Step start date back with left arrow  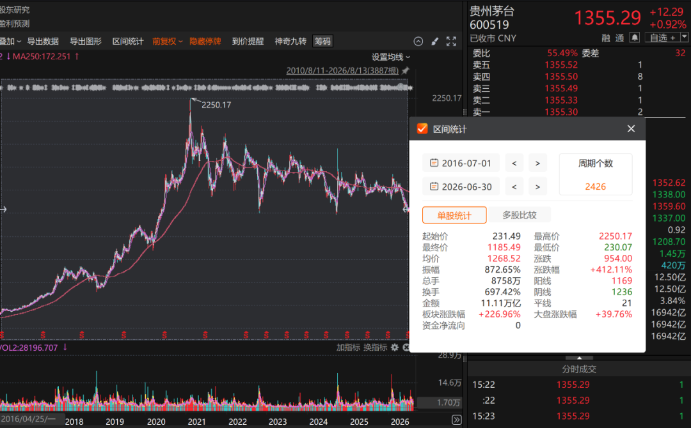point(514,163)
